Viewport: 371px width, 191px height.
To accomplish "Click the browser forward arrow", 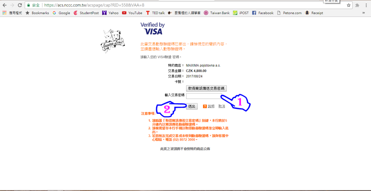I will tap(12, 5).
